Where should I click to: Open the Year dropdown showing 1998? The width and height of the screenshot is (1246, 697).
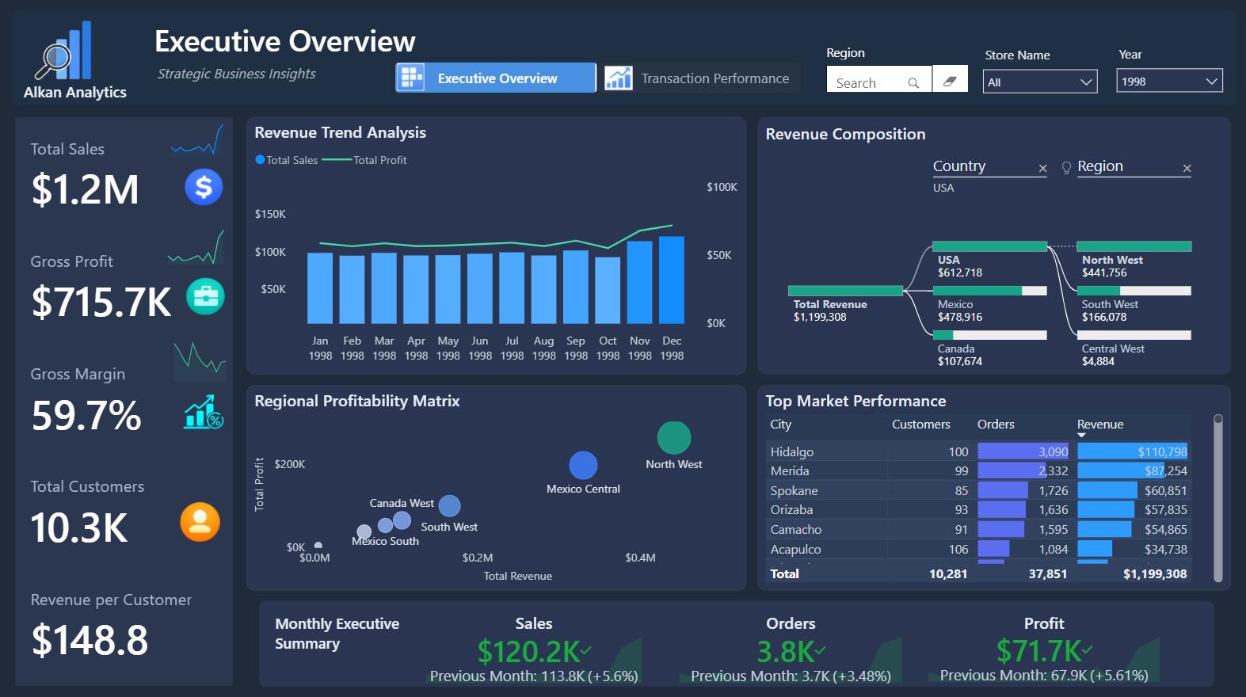tap(1169, 81)
